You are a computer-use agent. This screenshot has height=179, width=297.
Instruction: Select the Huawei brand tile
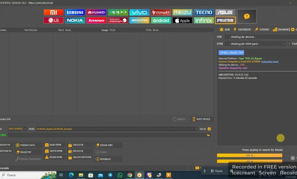(96, 12)
